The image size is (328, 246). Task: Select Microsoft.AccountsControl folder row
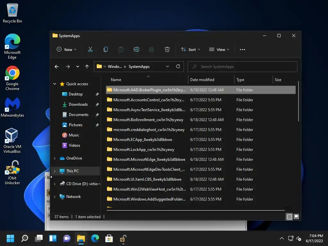click(201, 100)
